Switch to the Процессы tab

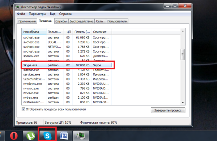pyautogui.click(x=46, y=21)
